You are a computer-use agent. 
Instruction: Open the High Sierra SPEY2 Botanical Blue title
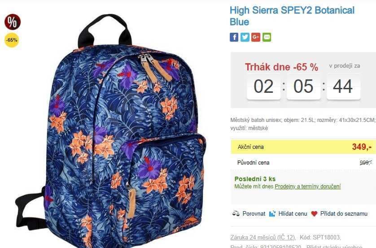point(292,16)
